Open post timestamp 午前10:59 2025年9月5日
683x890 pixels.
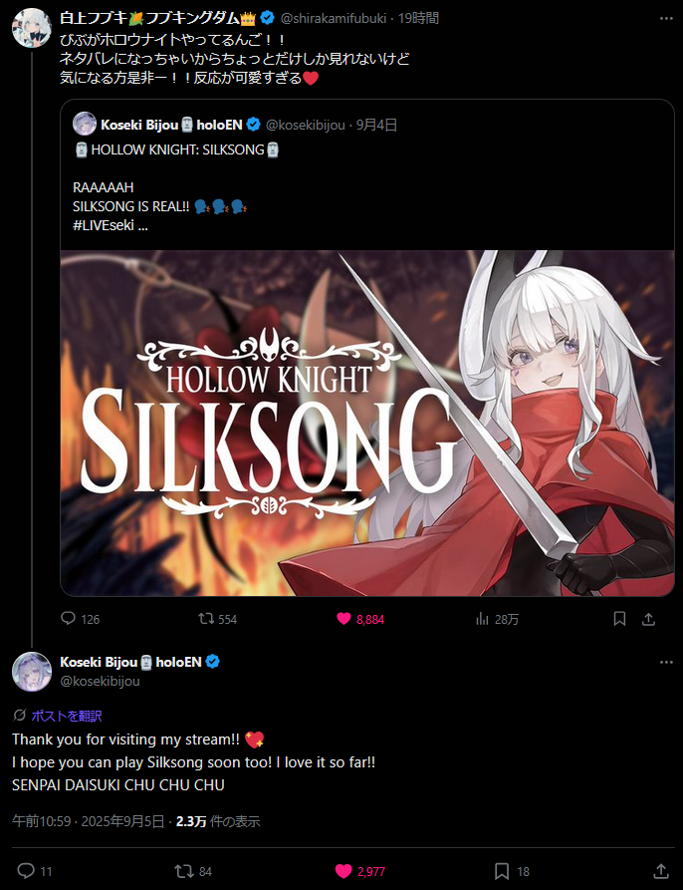click(x=89, y=821)
